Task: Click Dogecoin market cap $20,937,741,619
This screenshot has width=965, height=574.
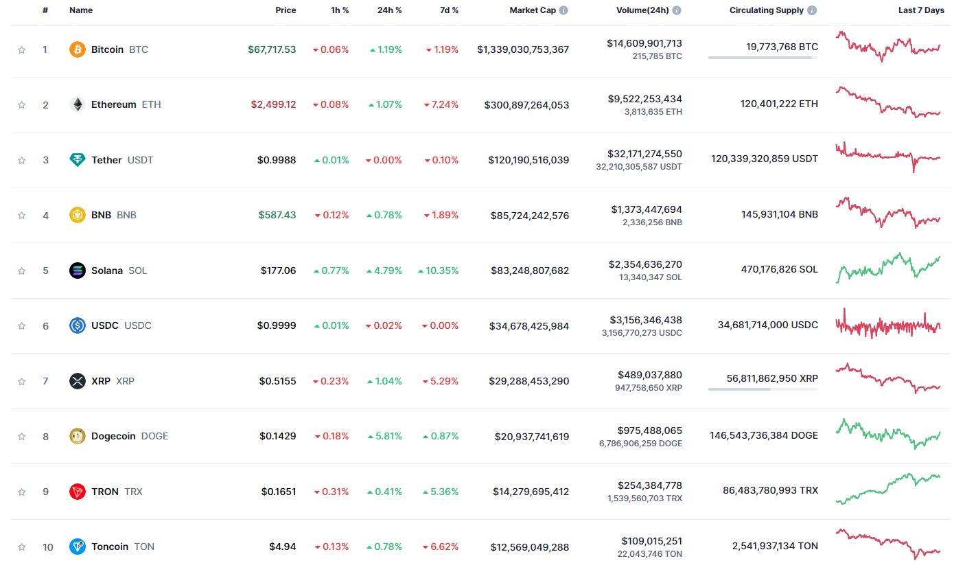Action: coord(532,436)
